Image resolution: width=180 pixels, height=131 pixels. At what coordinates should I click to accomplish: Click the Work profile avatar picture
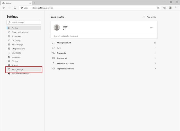[x=57, y=27]
